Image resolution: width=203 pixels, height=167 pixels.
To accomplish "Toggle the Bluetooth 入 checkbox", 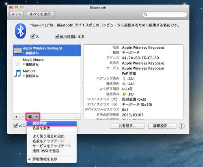I will (32, 36).
